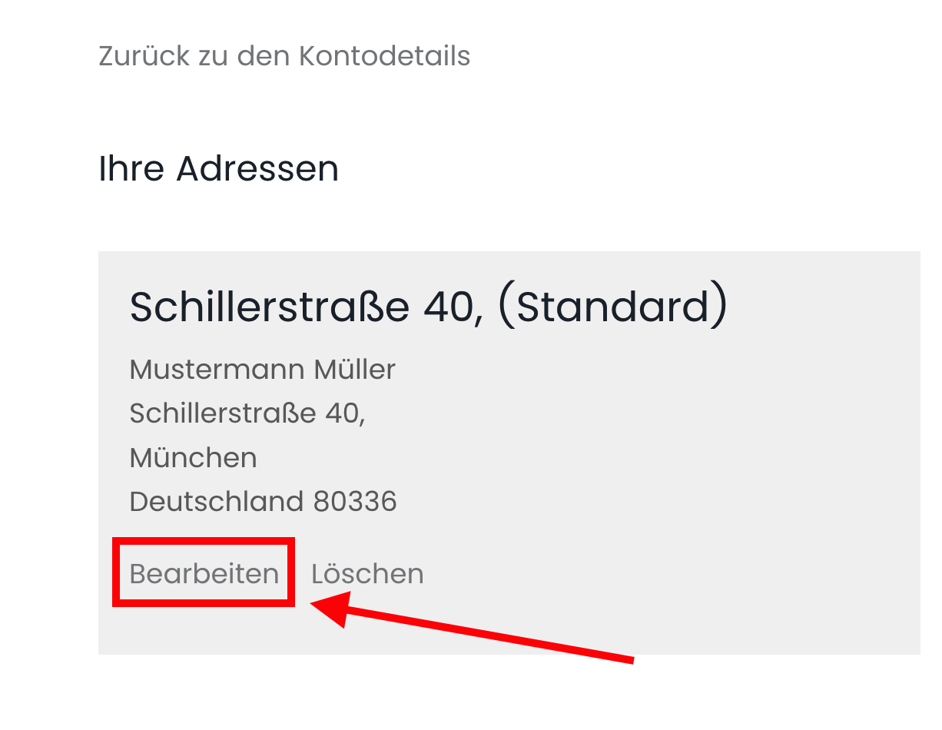Click the city line München
942x730 pixels.
pos(193,458)
